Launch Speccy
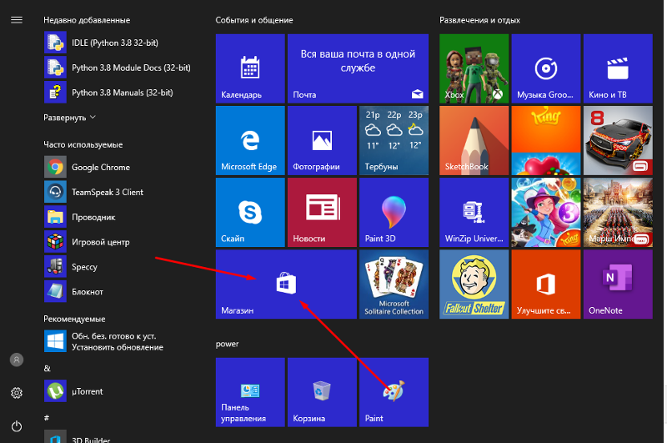 [71, 267]
